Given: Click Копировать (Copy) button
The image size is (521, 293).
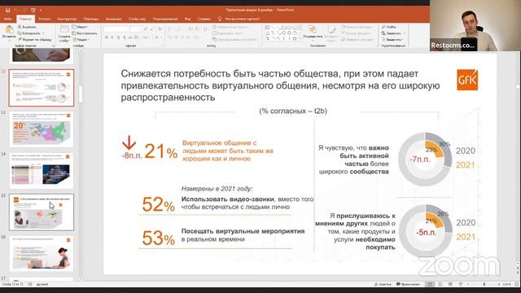Looking at the screenshot, I should coord(29,33).
